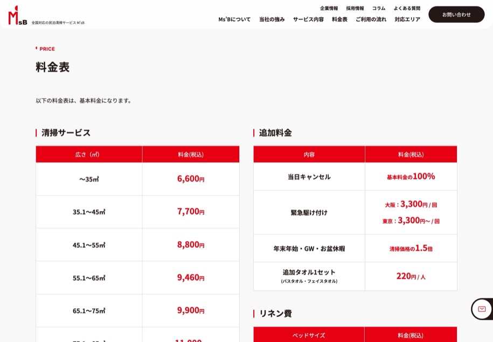Click the 年末年始・GW・お盆休暇 cell
This screenshot has height=342, width=493.
click(x=309, y=248)
